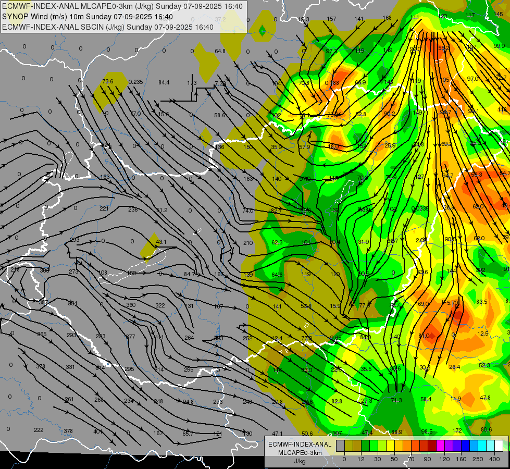The image size is (510, 469).
Task: Select the bright green legend swatch
Action: coord(374,446)
